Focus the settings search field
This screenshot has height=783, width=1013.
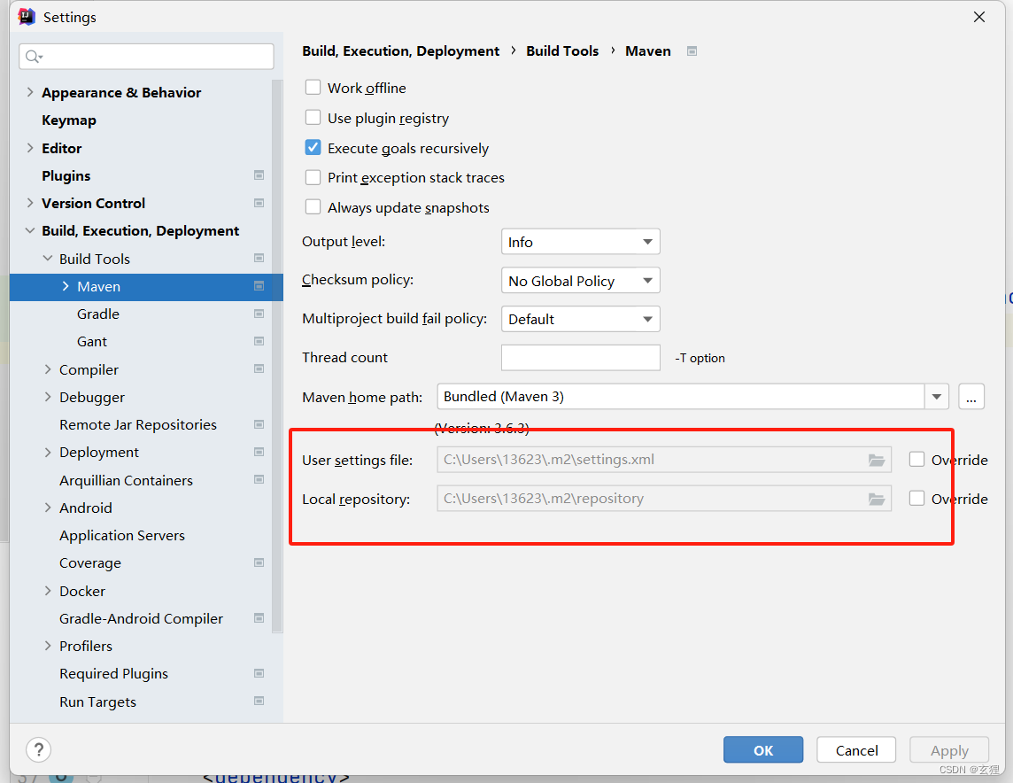[147, 57]
